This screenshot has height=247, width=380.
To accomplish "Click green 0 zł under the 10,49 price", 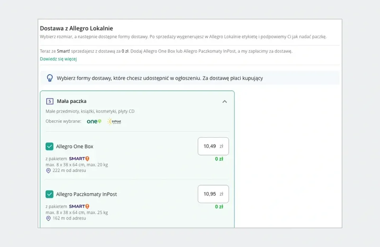I will tap(219, 159).
